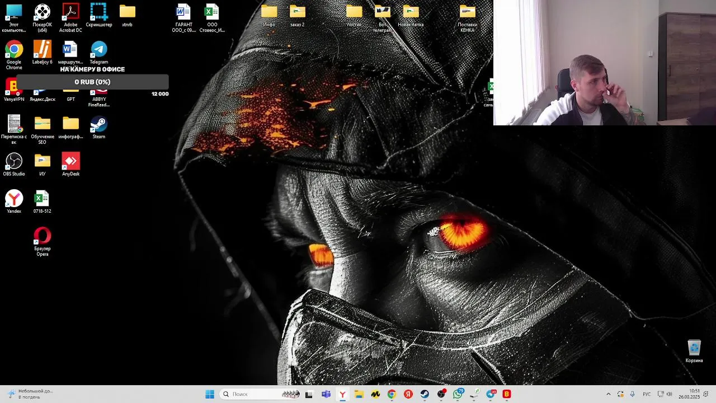Click the Steam desktop shortcut
Viewport: 716px width, 403px height.
99,126
